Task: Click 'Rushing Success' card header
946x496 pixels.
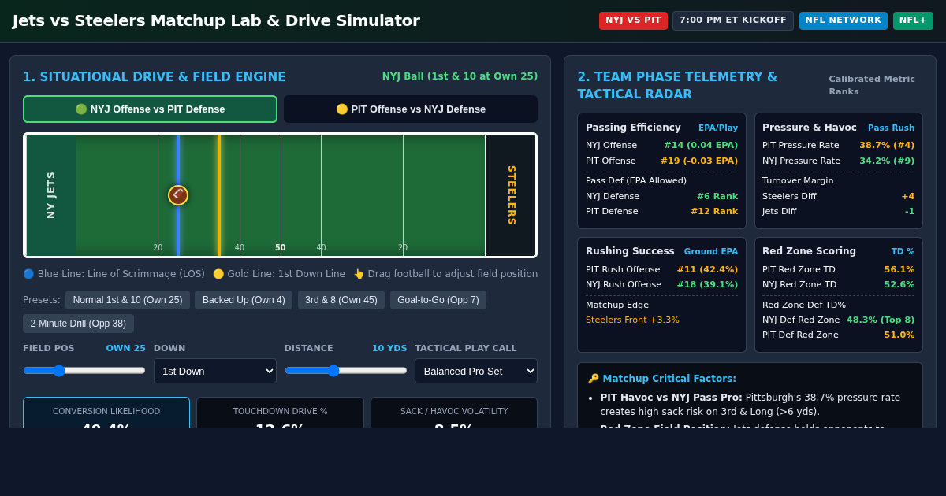Action: tap(630, 251)
